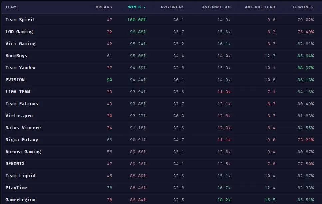Image resolution: width=322 pixels, height=204 pixels.
Task: Sort by AVG BREAK column header
Action: tap(172, 7)
